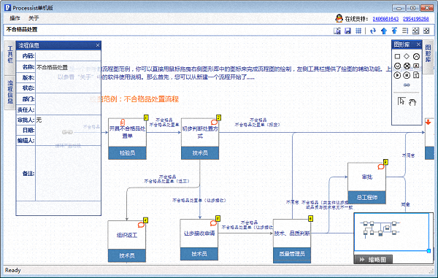Toggle the grid display toolbar icon

pos(358,31)
